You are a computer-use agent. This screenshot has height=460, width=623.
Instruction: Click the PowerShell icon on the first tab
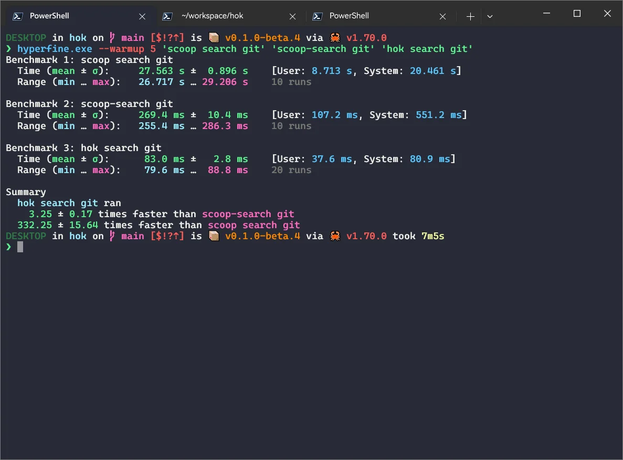pyautogui.click(x=17, y=16)
